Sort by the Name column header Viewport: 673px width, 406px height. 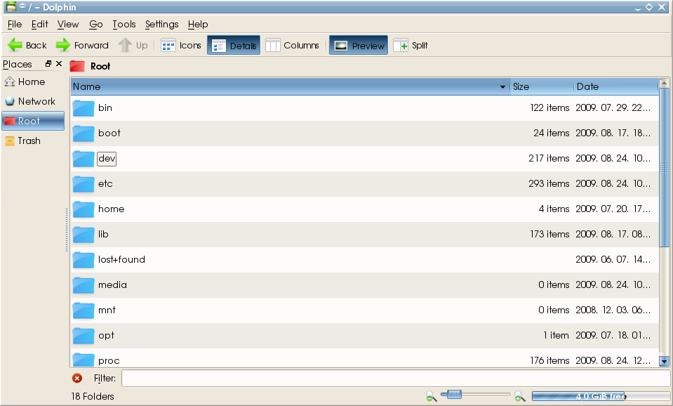click(290, 87)
